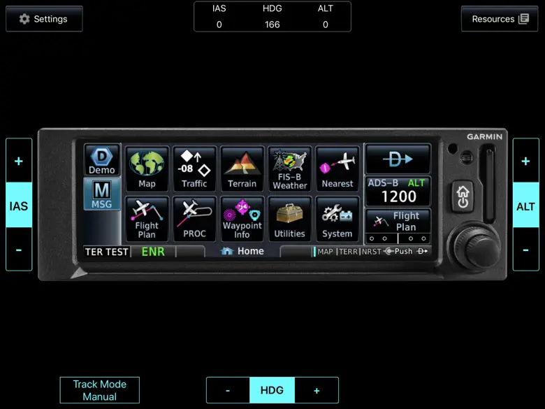The width and height of the screenshot is (545, 409).
Task: Select TERR in the knob shortcut bar
Action: [348, 252]
